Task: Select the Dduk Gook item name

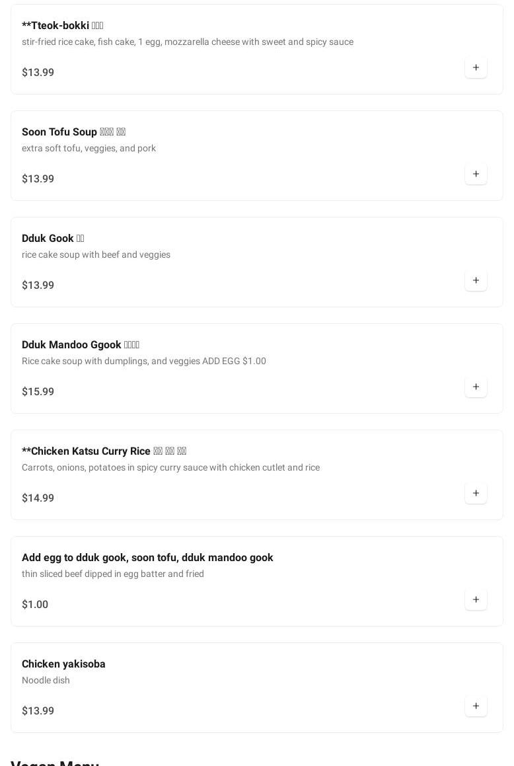Action: point(53,238)
